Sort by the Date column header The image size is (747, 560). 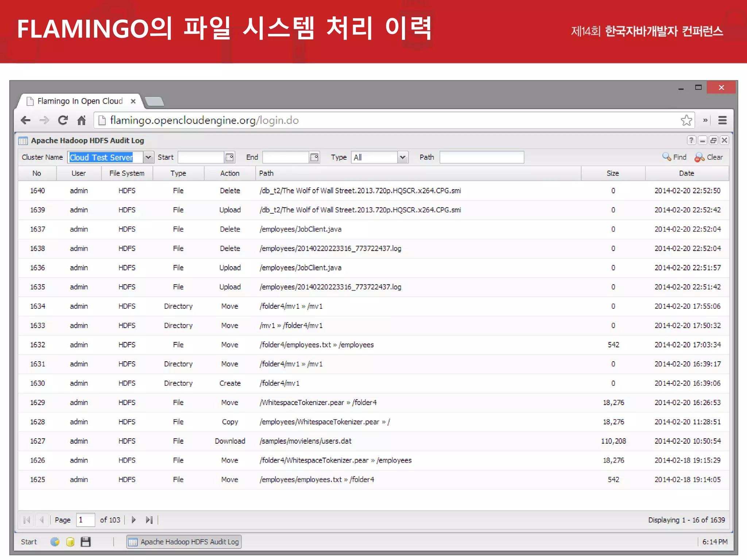coord(687,174)
